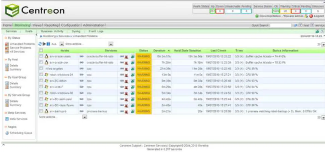Viewport: 325px width, 152px height.
Task: Click the green Documentation icon
Action: coord(257,16)
